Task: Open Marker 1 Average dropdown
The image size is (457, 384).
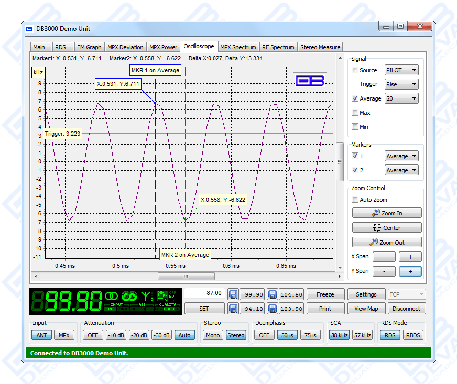Action: pyautogui.click(x=401, y=156)
